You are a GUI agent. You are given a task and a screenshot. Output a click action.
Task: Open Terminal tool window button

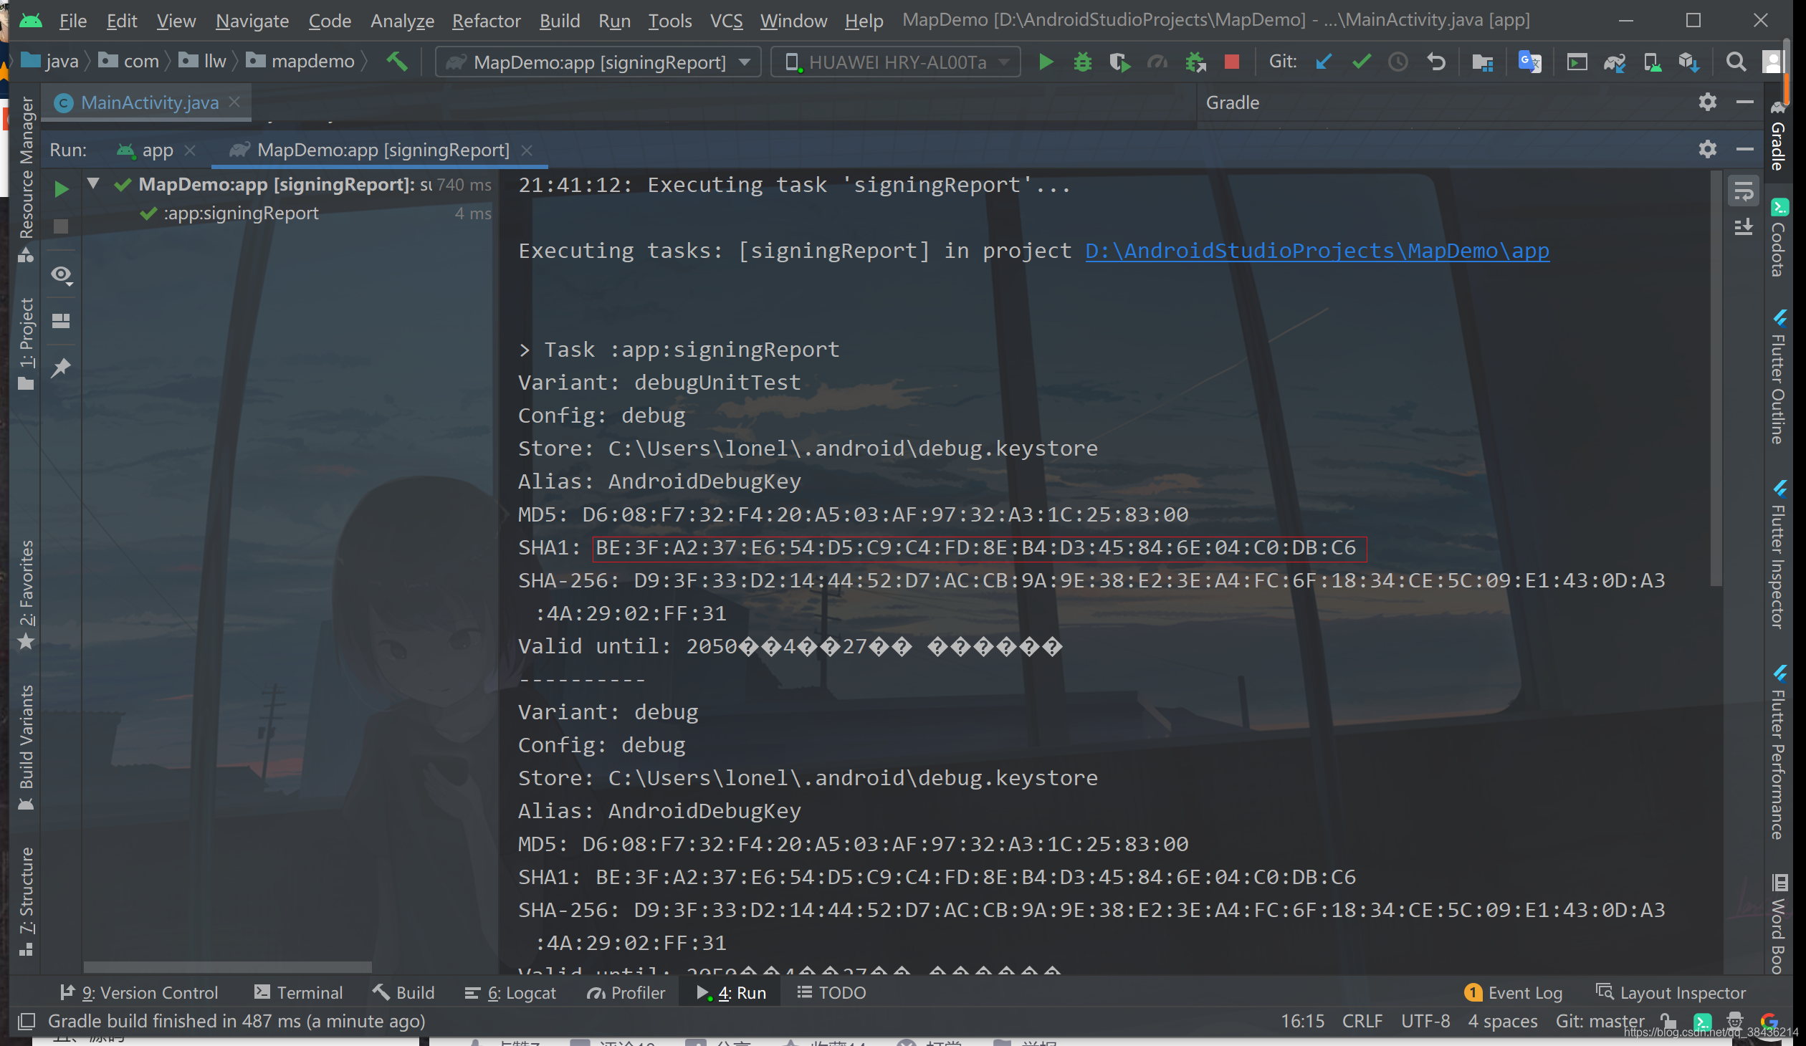point(298,992)
